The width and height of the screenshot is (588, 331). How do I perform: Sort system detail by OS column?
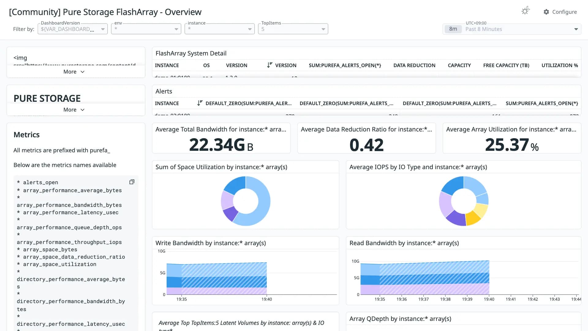click(x=206, y=65)
